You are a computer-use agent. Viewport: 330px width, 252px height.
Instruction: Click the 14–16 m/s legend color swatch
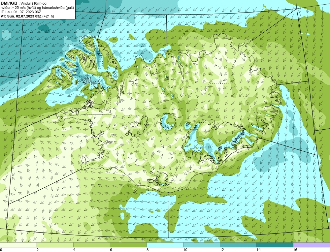(x=275, y=245)
